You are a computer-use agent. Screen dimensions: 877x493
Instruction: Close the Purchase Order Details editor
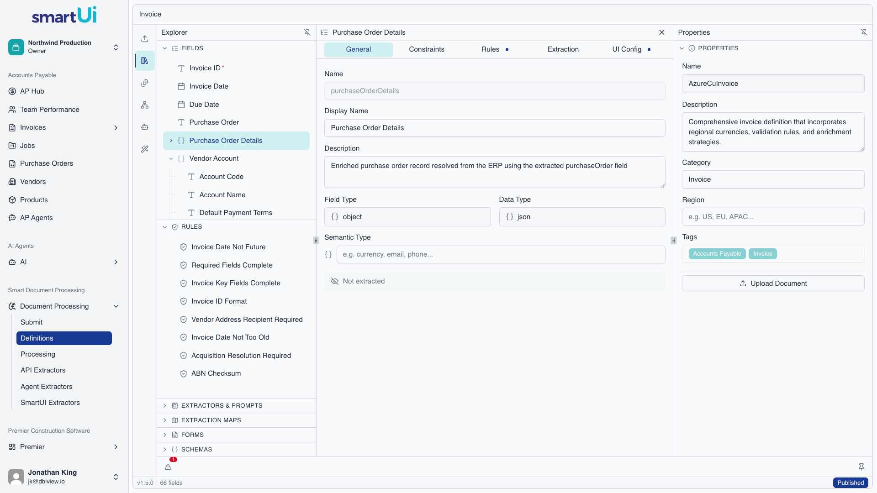click(x=662, y=32)
